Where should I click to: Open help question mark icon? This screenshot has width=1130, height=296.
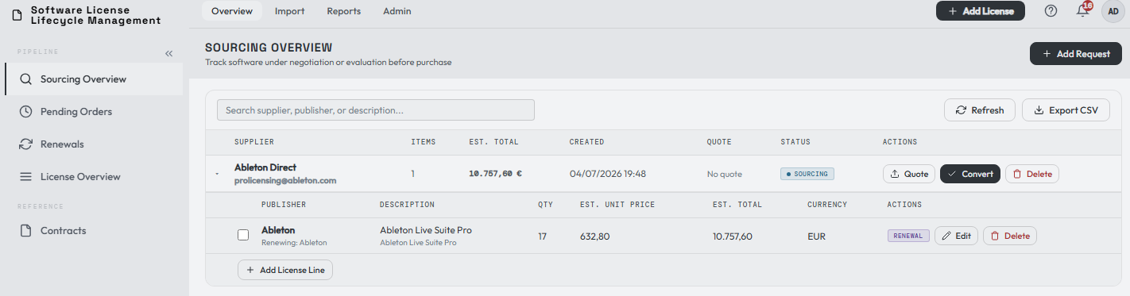click(1051, 11)
